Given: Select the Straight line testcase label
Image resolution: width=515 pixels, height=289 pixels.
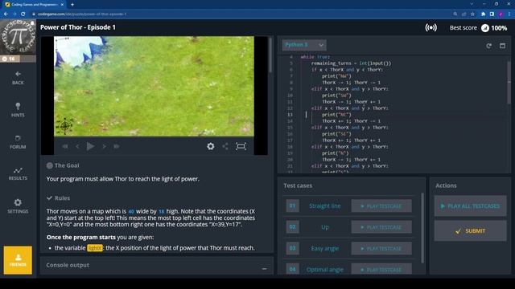Looking at the screenshot, I should click(325, 206).
